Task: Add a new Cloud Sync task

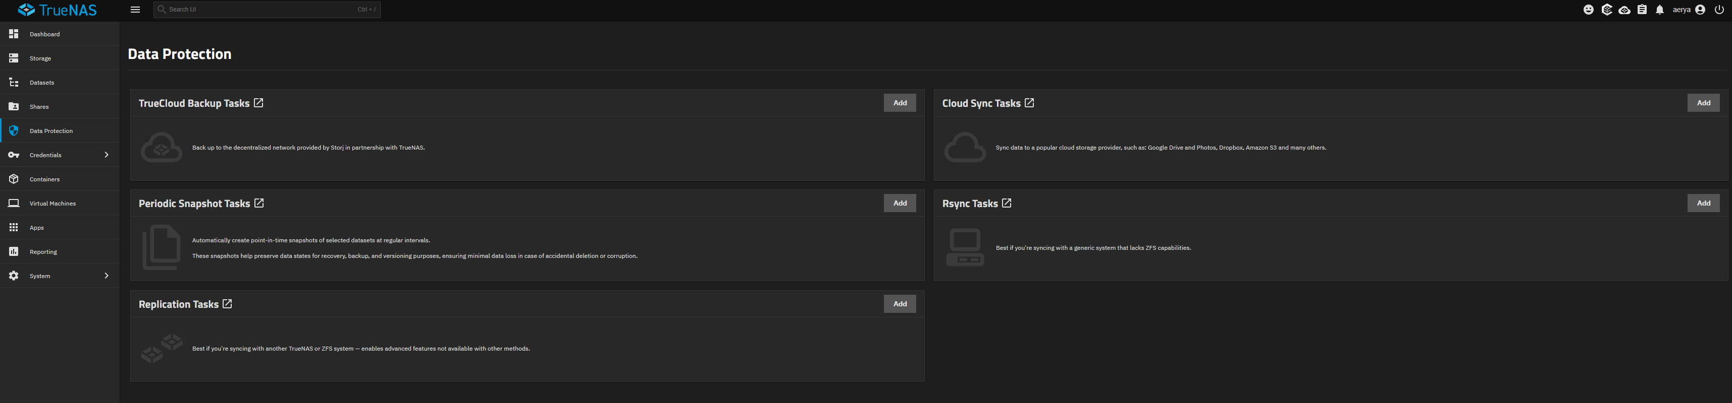Action: pos(1703,103)
